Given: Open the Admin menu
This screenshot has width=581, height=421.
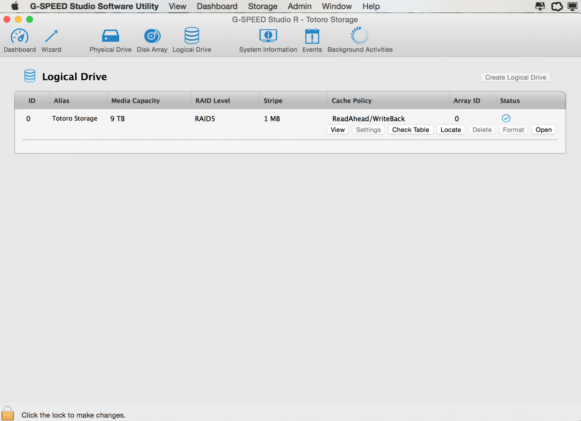Looking at the screenshot, I should tap(299, 6).
